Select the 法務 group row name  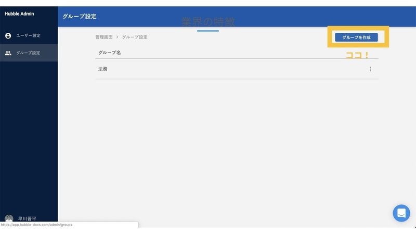pos(103,69)
